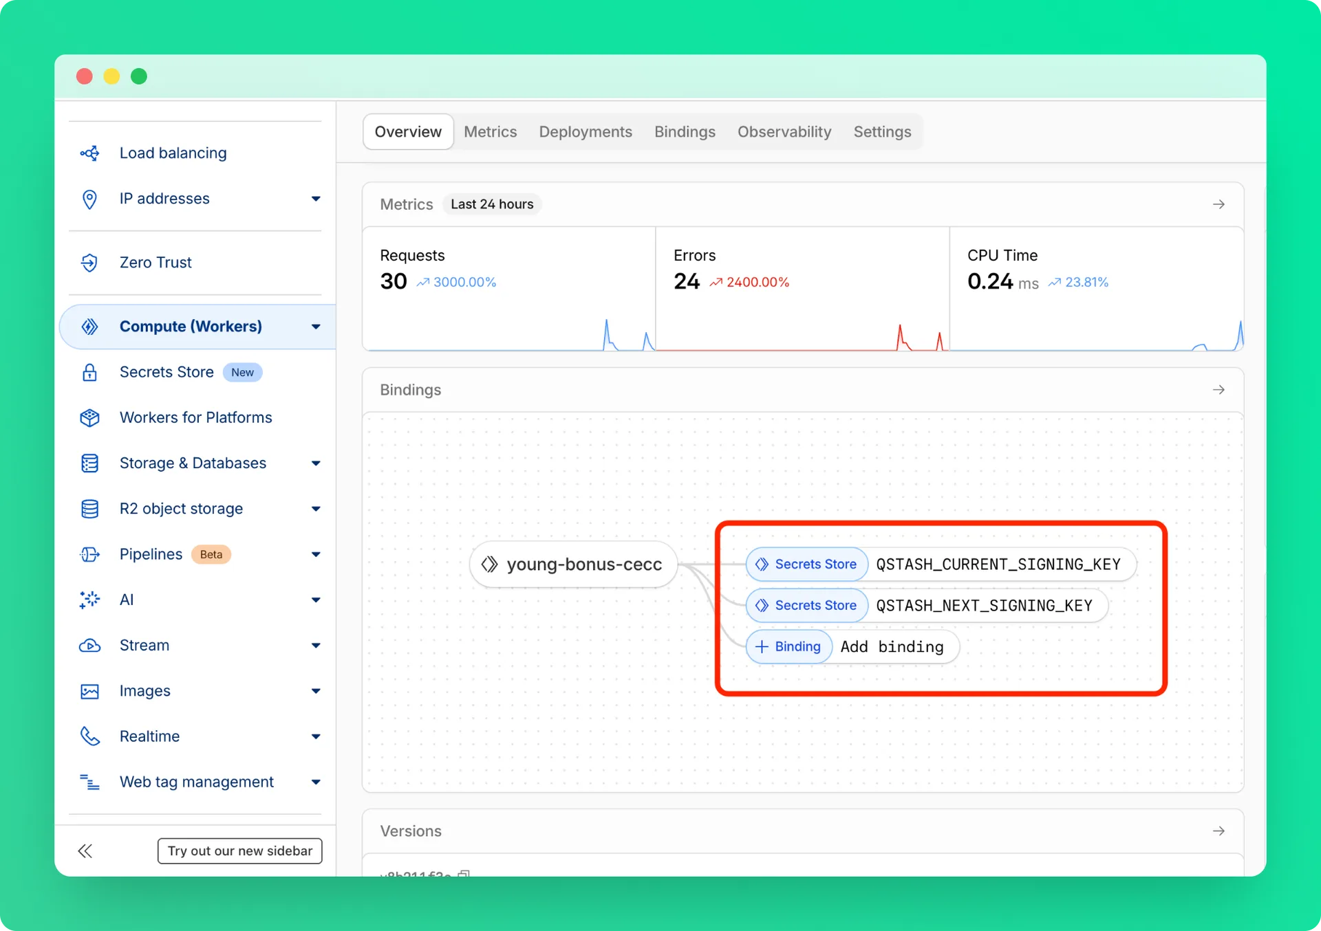Click the Versions section heading
The image size is (1321, 931).
tap(411, 831)
